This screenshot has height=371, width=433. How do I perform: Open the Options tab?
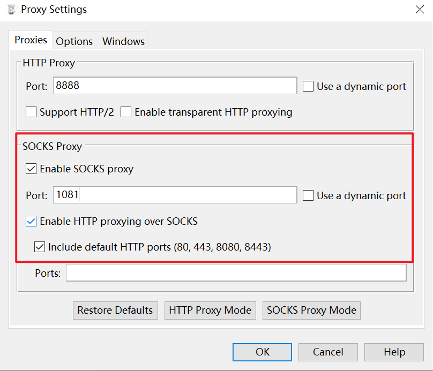[74, 41]
